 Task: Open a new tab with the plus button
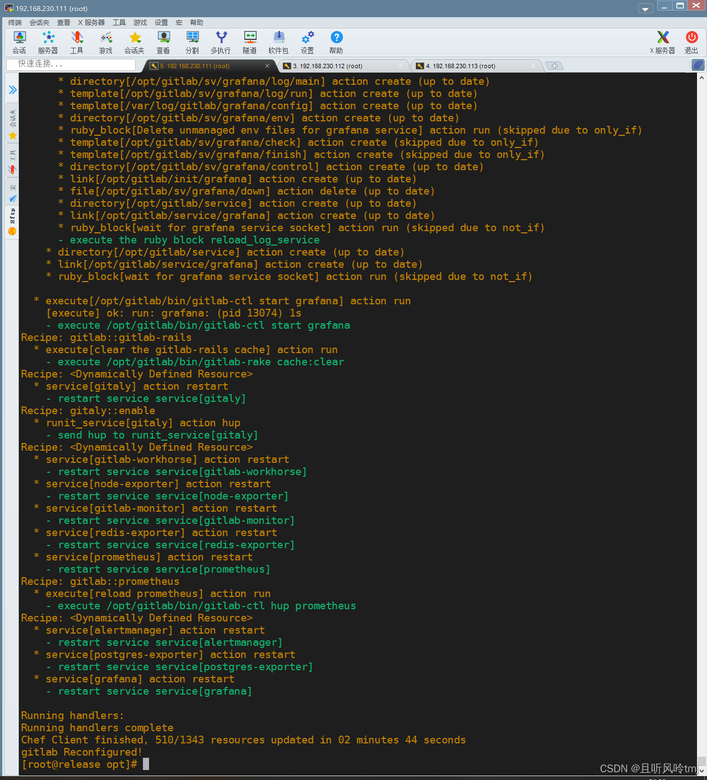tap(555, 65)
